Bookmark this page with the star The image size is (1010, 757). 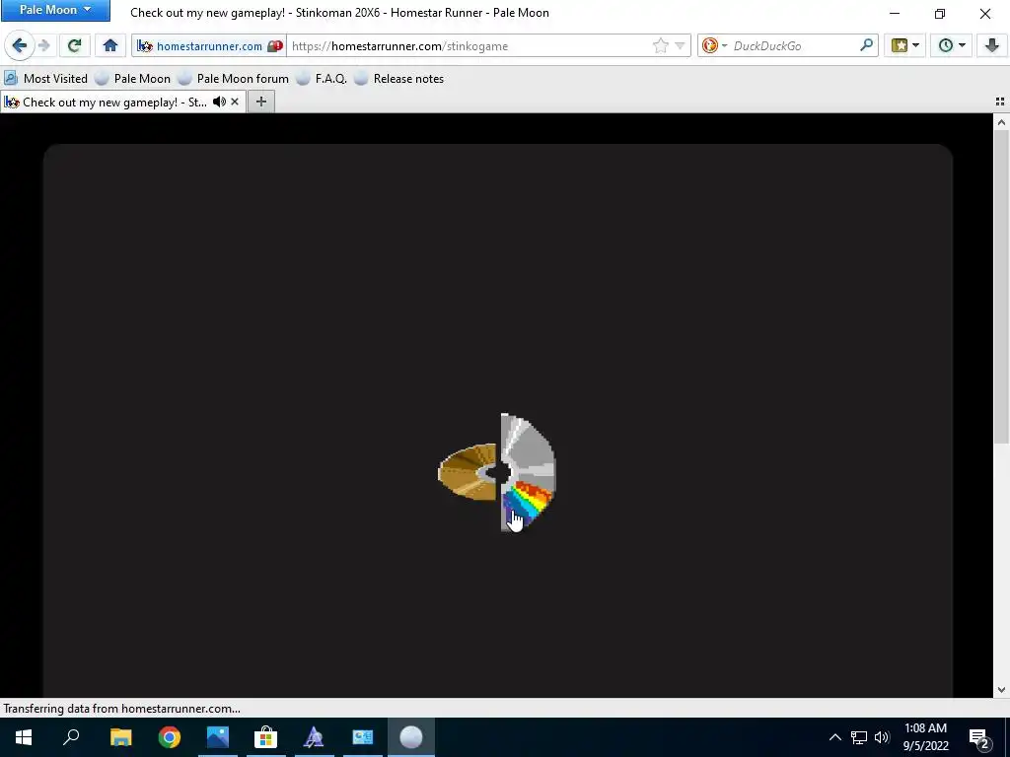(660, 45)
